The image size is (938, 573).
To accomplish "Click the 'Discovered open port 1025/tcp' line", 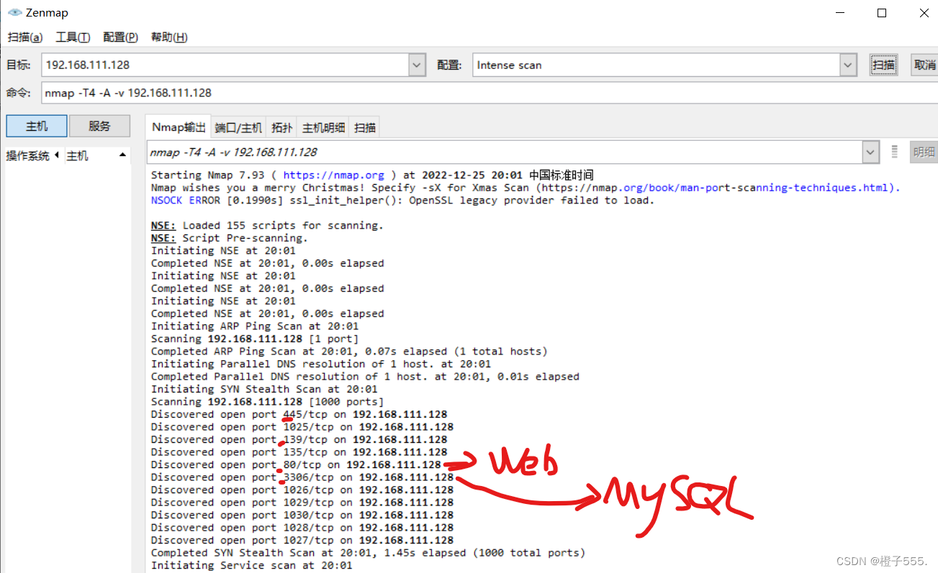I will click(x=302, y=426).
